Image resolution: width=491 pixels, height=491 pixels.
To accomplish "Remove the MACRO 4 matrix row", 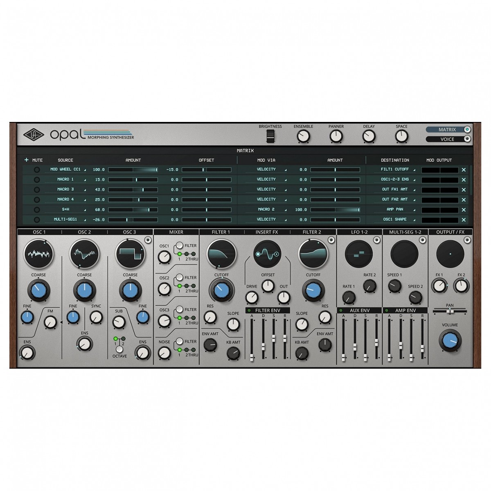I will (x=464, y=200).
